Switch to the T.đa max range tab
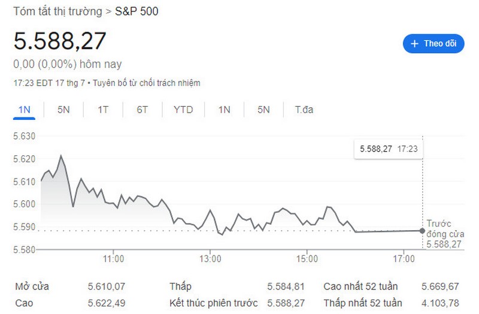The width and height of the screenshot is (479, 314). (x=304, y=110)
